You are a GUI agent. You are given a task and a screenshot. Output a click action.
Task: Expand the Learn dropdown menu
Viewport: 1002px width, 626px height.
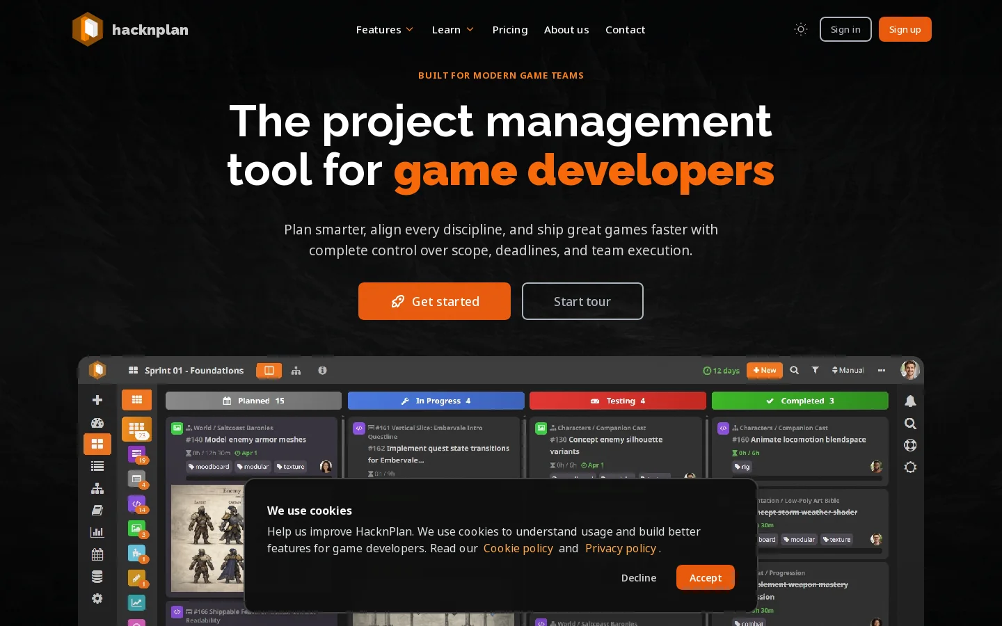point(453,29)
